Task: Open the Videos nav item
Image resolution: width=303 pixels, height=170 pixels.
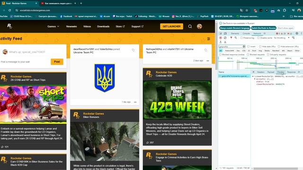Action: pos(87,26)
